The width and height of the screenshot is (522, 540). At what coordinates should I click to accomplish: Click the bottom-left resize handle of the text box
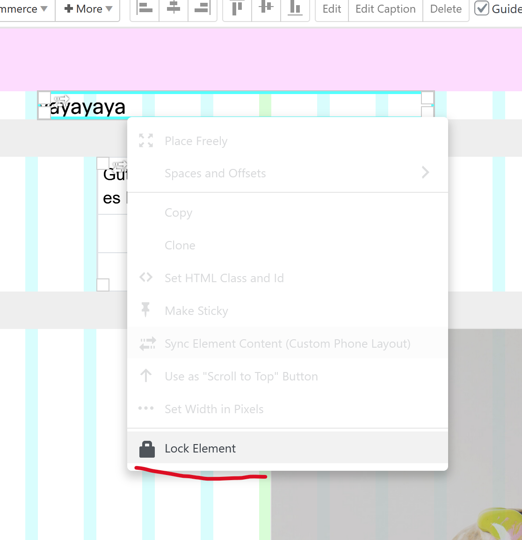tap(103, 285)
